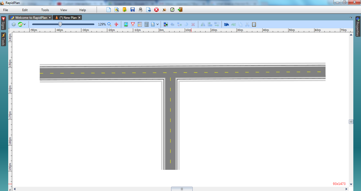Open the Tools menu
Image resolution: width=361 pixels, height=191 pixels.
pos(45,10)
